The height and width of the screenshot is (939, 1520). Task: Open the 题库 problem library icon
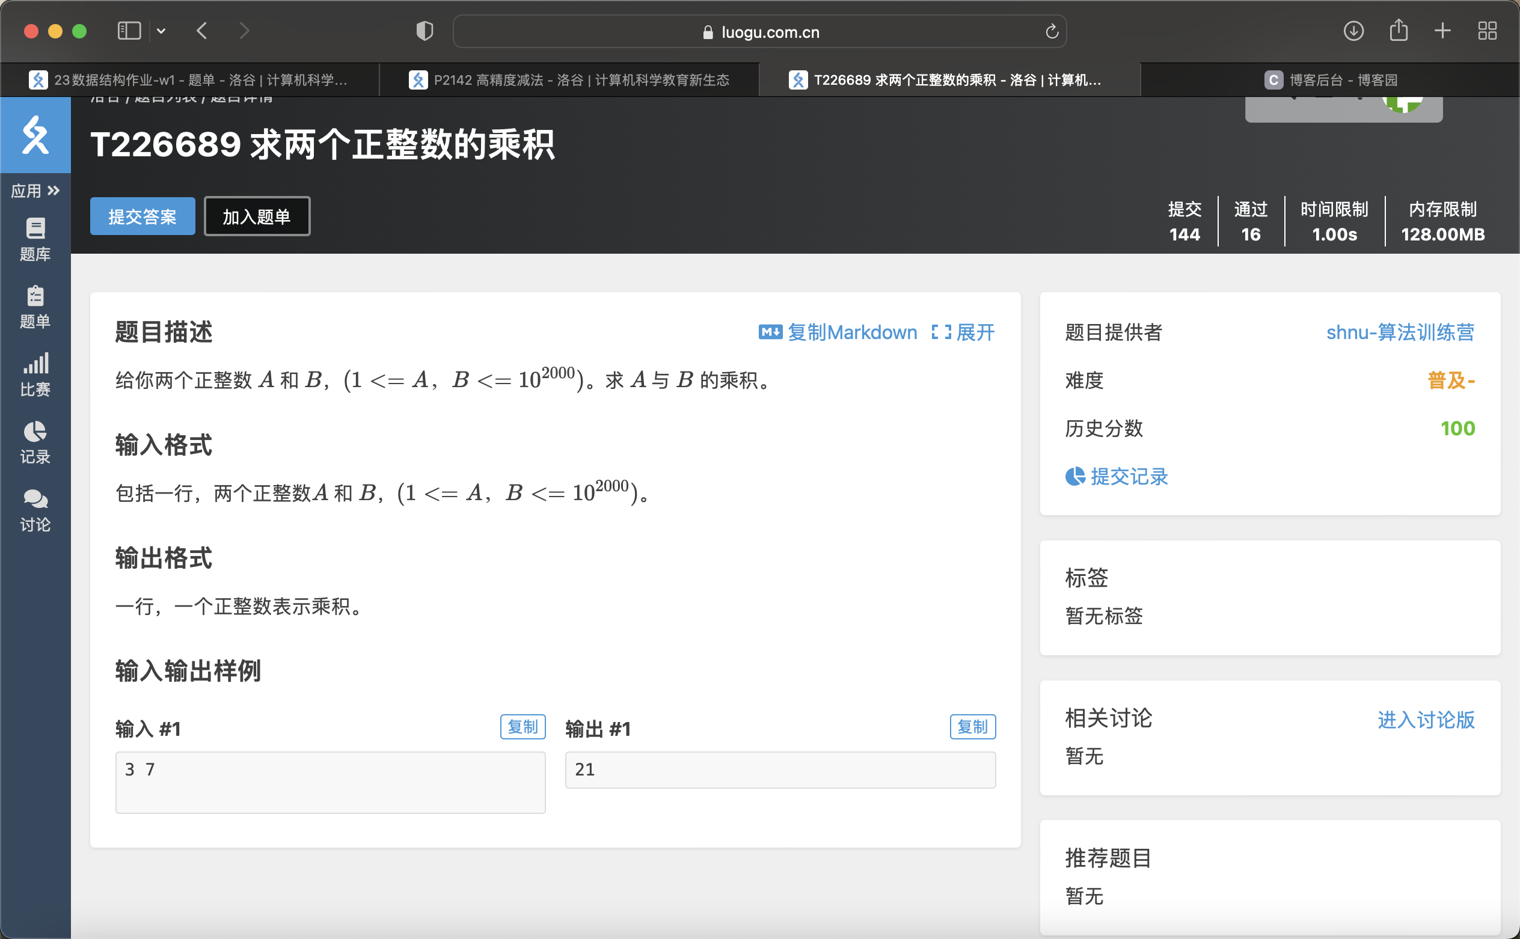pyautogui.click(x=35, y=240)
